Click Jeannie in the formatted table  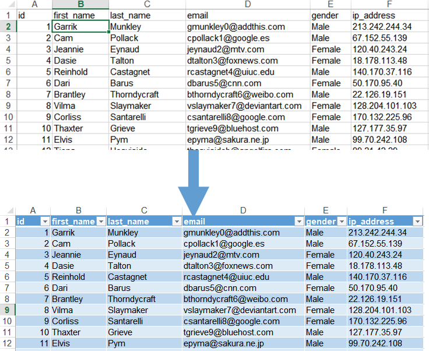click(66, 255)
